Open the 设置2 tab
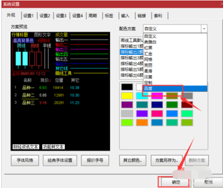This screenshot has width=223, height=188. click(x=45, y=16)
